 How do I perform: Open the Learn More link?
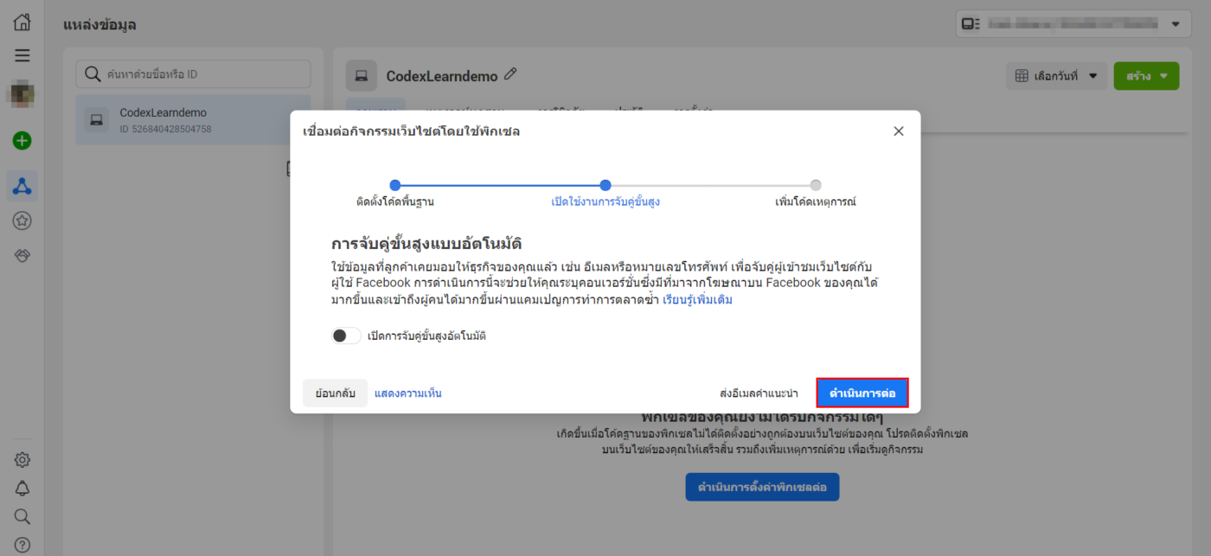tap(697, 300)
